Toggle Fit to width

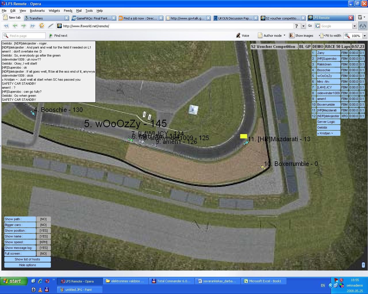tap(331, 36)
